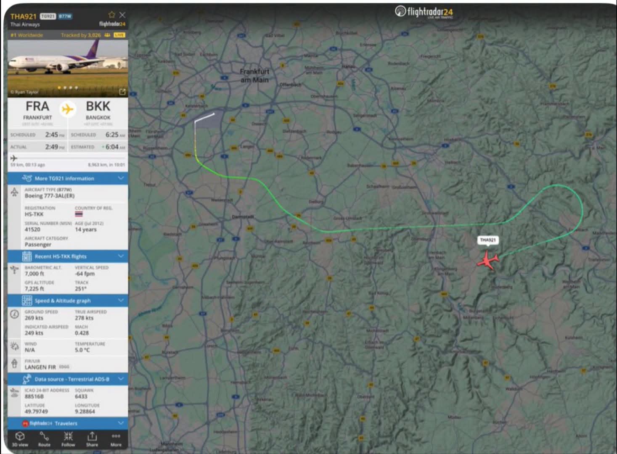Expand the Data source Terrestrial ADS-B section
The image size is (617, 454).
[x=68, y=379]
